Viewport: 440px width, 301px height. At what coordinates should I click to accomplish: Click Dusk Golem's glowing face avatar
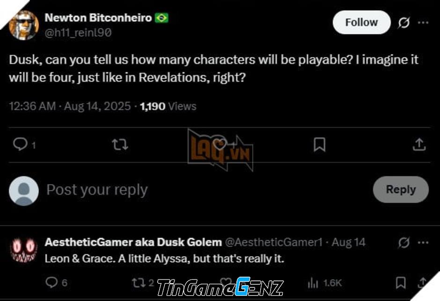pos(23,250)
